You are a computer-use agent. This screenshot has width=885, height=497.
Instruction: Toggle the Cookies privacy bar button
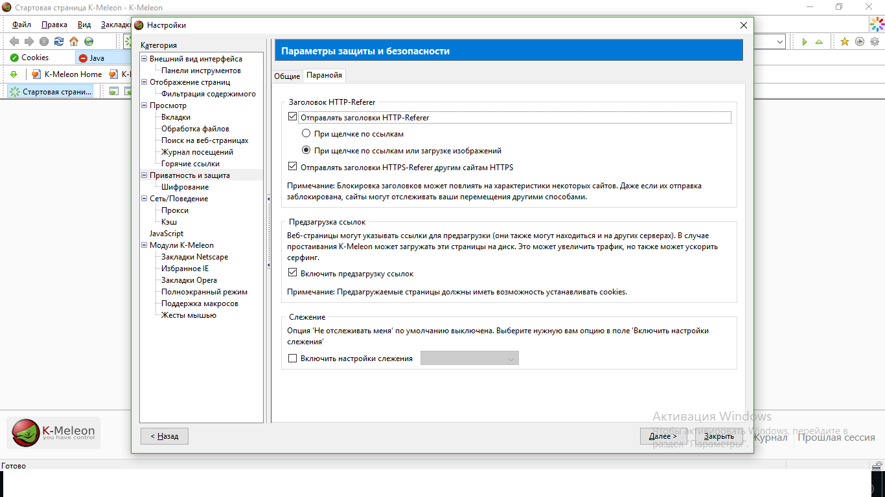[x=29, y=58]
